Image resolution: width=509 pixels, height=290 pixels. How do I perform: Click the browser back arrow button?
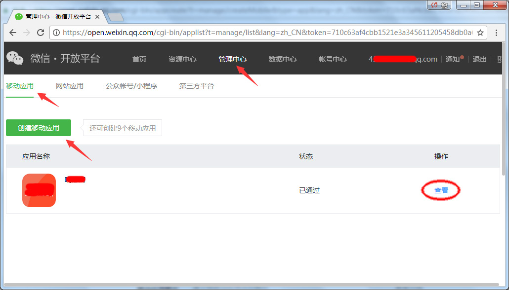(13, 33)
